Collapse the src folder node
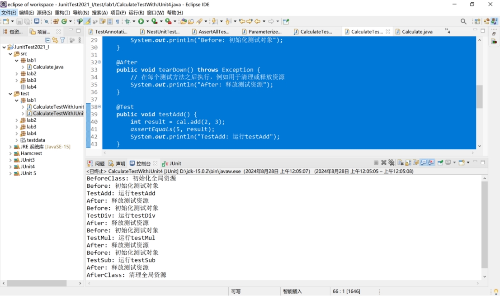This screenshot has height=296, width=500. (10, 54)
